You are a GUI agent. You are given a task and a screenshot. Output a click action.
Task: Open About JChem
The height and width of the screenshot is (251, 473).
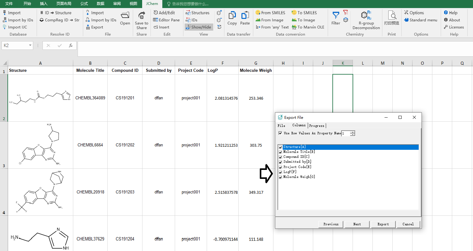[x=452, y=20]
